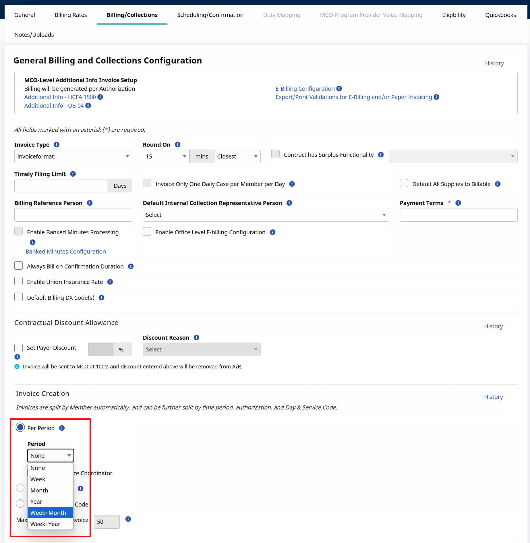Tick the Set Payer Discount checkbox
Image resolution: width=530 pixels, height=543 pixels.
click(19, 348)
